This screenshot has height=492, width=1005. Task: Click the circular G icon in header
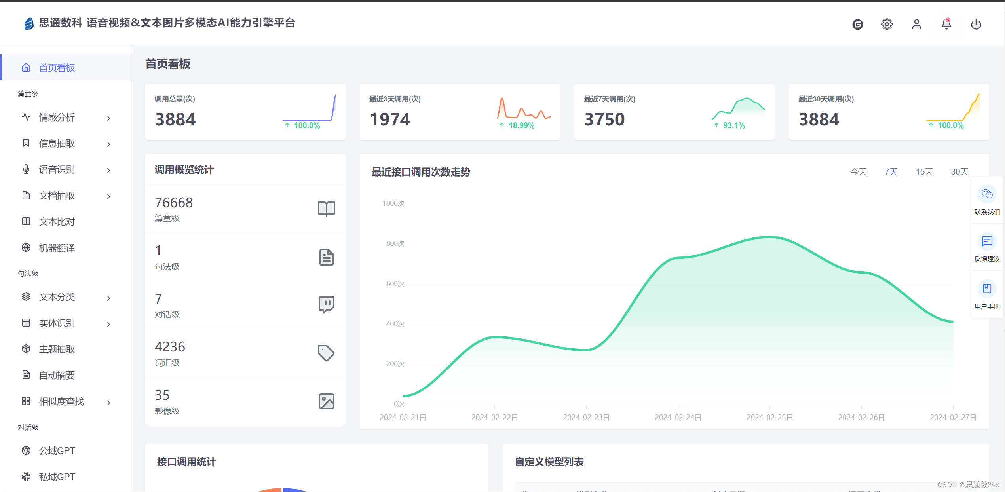click(857, 24)
